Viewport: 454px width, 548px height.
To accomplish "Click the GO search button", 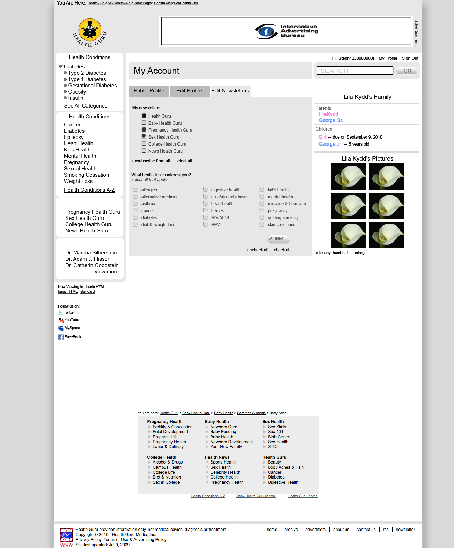I will pyautogui.click(x=407, y=71).
